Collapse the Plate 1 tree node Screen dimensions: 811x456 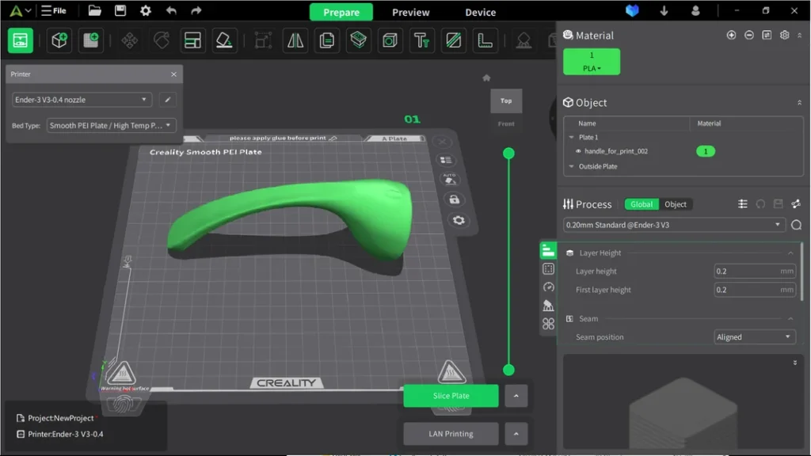(572, 138)
